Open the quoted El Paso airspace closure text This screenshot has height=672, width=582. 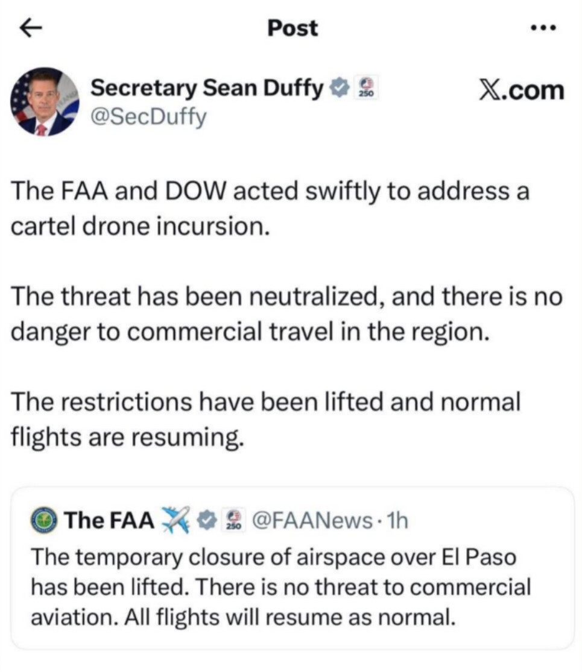point(281,586)
